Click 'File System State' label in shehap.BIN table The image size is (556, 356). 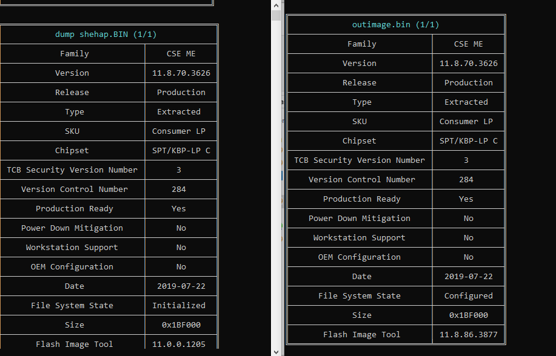click(x=72, y=305)
